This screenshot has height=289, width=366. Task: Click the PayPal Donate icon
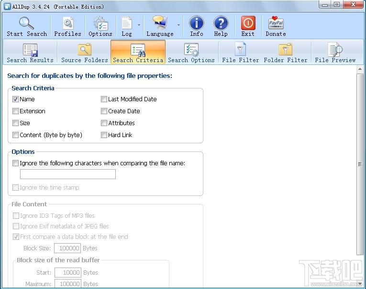(x=276, y=23)
